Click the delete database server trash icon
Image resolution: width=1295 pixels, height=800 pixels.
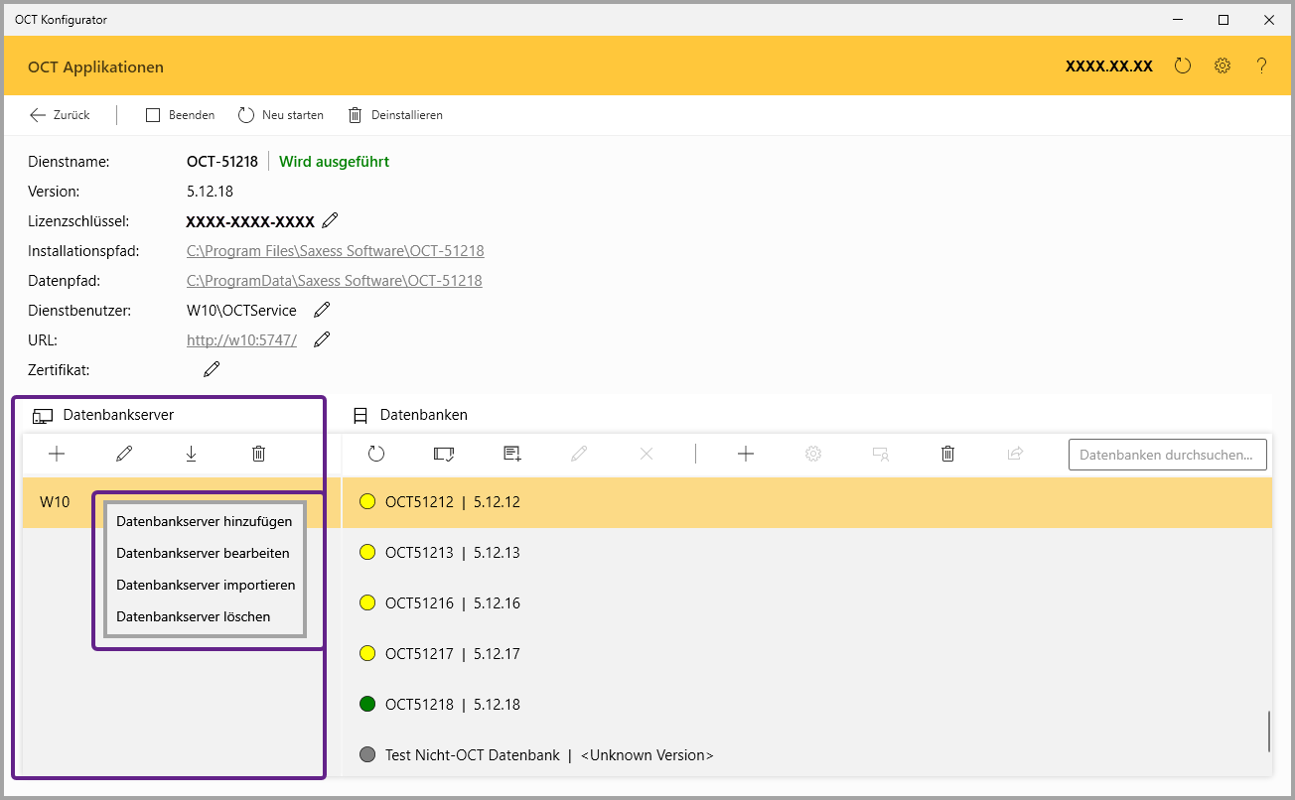[x=258, y=454]
